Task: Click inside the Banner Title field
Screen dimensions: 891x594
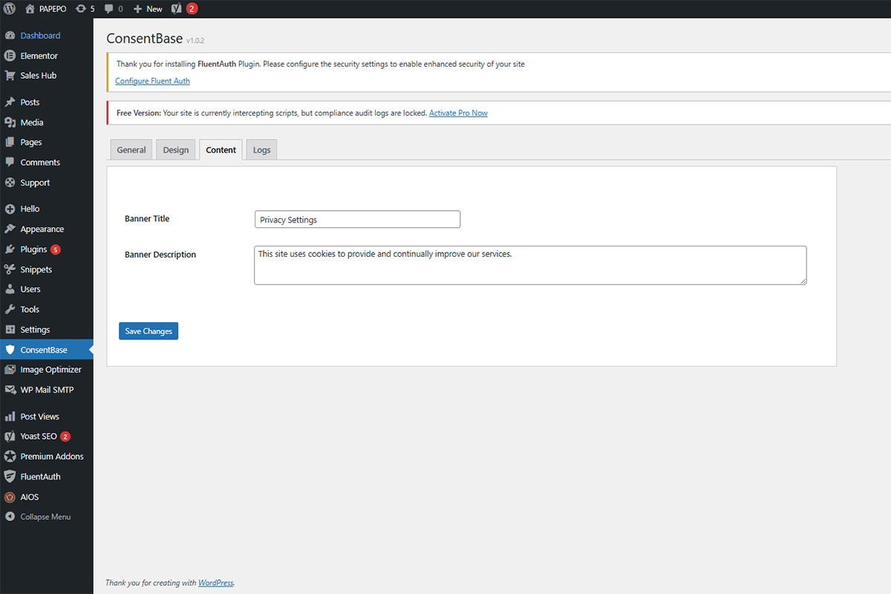Action: [x=357, y=219]
